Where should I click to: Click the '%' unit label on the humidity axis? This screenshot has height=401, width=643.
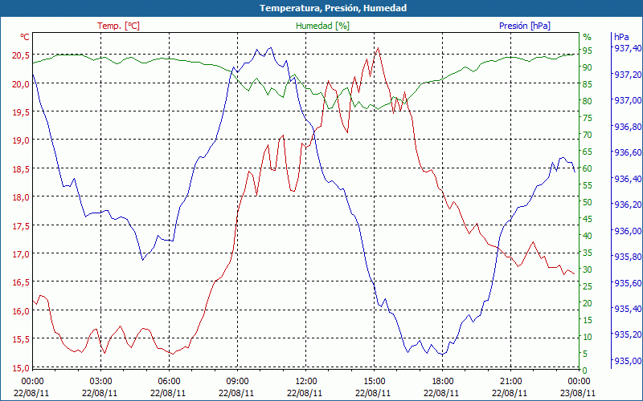(x=588, y=37)
